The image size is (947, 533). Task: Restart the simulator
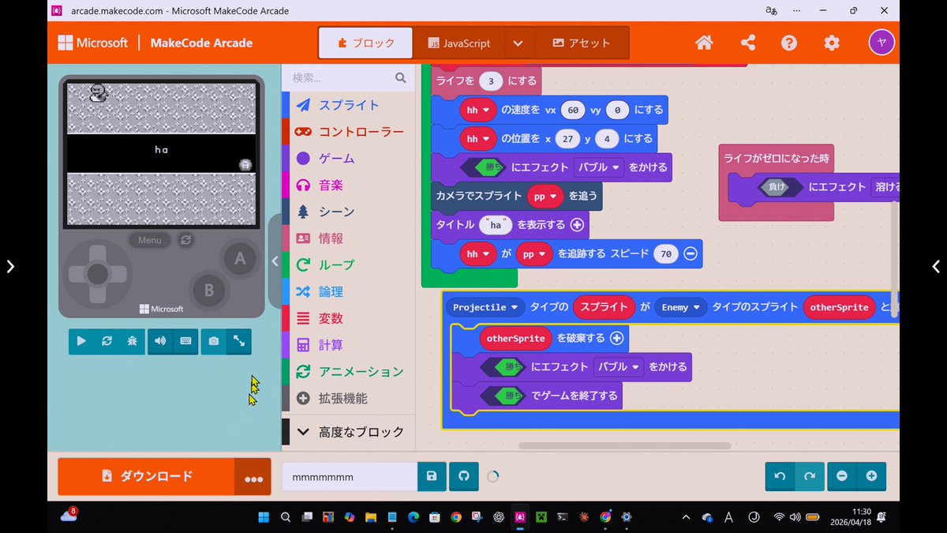point(107,341)
